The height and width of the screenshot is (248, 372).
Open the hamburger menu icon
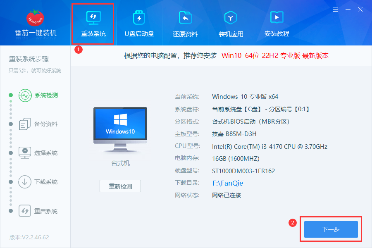point(336,9)
